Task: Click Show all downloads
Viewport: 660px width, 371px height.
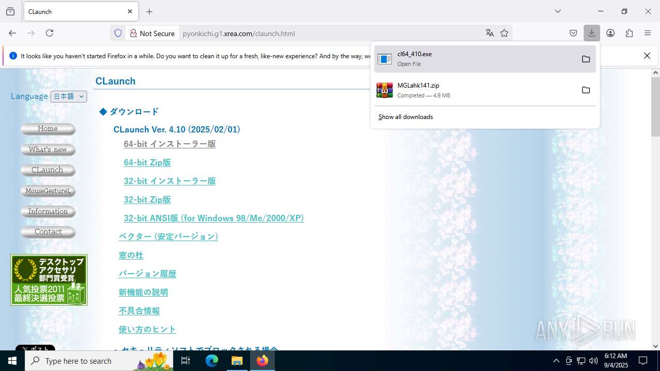Action: [406, 117]
